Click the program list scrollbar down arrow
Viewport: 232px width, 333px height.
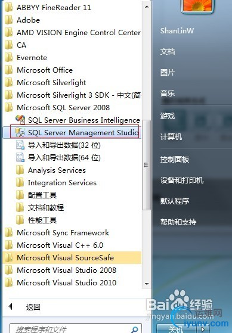click(x=147, y=284)
